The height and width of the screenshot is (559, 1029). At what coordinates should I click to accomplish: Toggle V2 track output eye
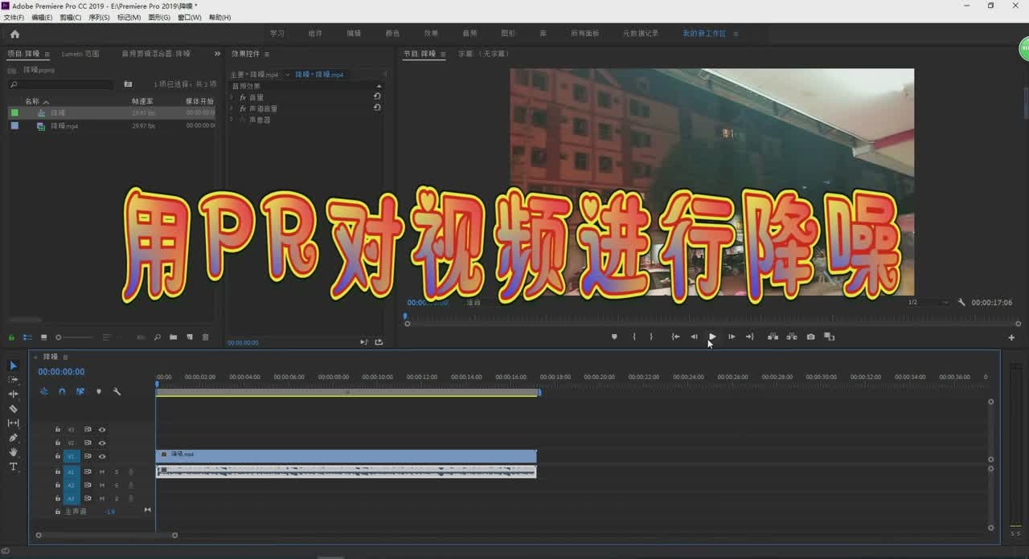pos(102,443)
